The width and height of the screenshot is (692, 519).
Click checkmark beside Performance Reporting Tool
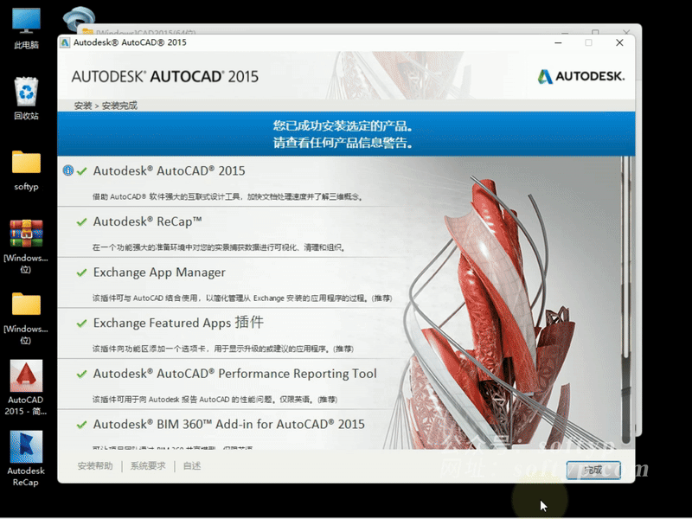click(81, 374)
